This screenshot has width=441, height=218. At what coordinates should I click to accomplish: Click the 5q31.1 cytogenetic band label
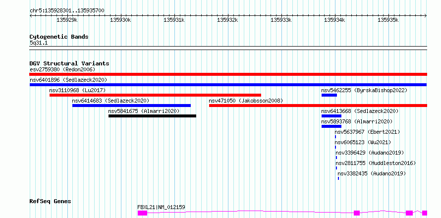coord(39,43)
